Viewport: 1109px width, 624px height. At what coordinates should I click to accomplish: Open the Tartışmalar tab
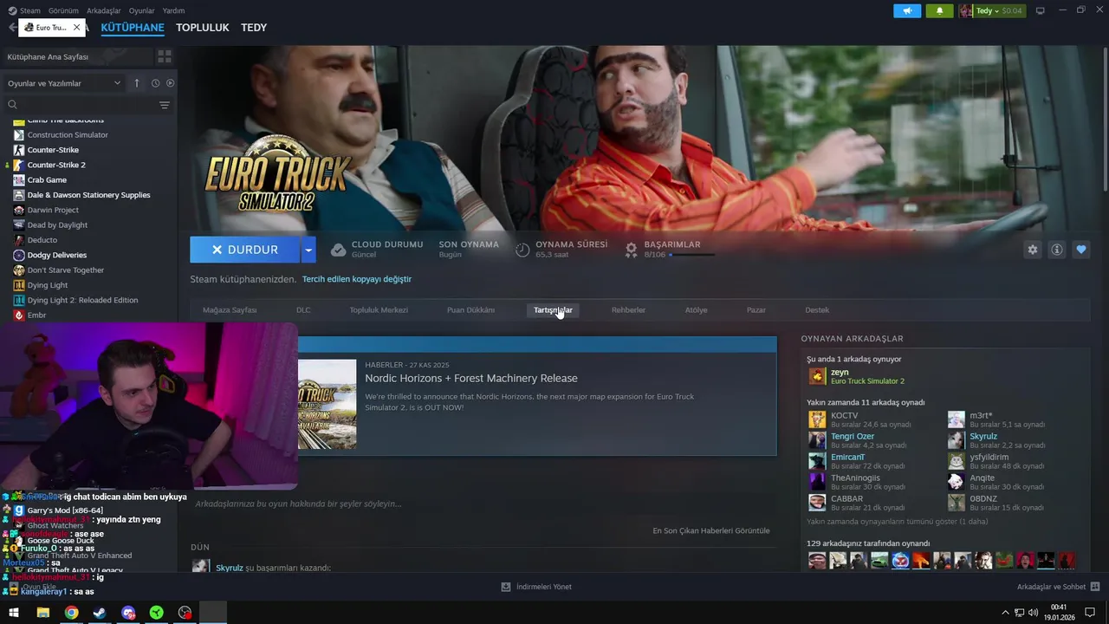pyautogui.click(x=553, y=310)
